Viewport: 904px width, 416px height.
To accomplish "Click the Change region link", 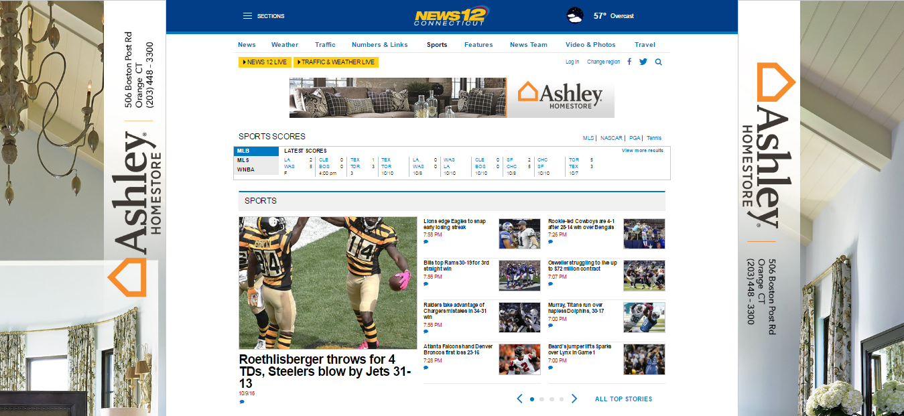I will coord(604,62).
